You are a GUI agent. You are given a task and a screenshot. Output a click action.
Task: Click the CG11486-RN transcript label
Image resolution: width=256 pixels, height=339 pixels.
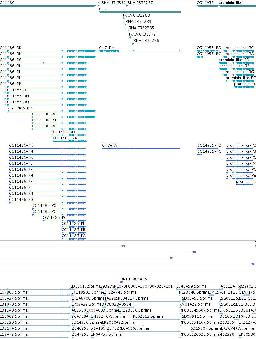click(17, 96)
